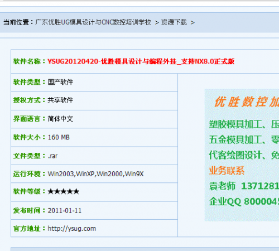Select the 共享软件 license value

coord(60,100)
